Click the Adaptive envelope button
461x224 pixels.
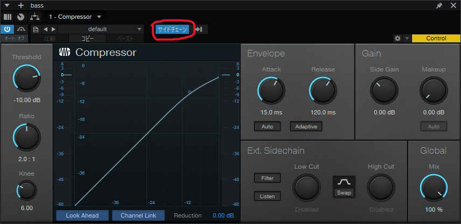point(306,126)
